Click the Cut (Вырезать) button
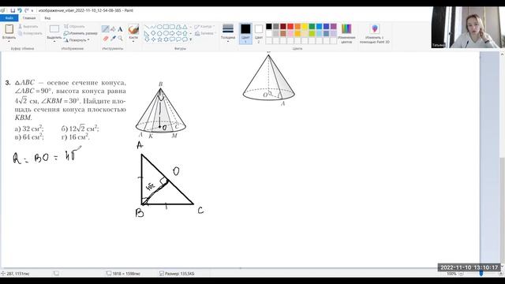The height and width of the screenshot is (284, 505). point(28,26)
